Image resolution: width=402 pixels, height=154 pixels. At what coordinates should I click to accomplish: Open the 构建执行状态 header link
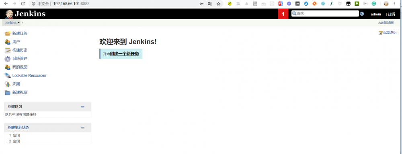point(18,128)
